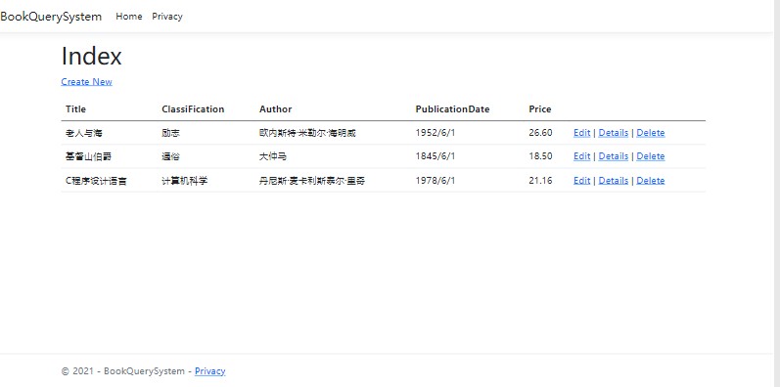780x387 pixels.
Task: Select the classification cell 励志
Action: click(170, 133)
